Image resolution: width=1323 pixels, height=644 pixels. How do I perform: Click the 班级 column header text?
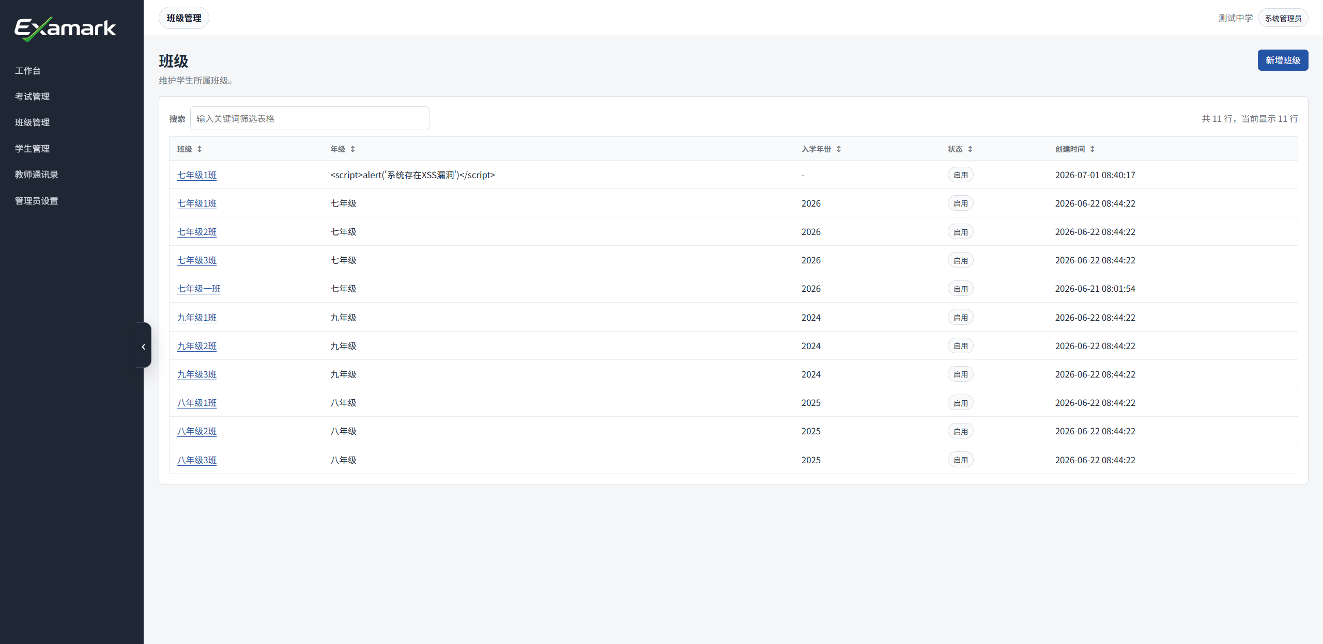pyautogui.click(x=184, y=149)
